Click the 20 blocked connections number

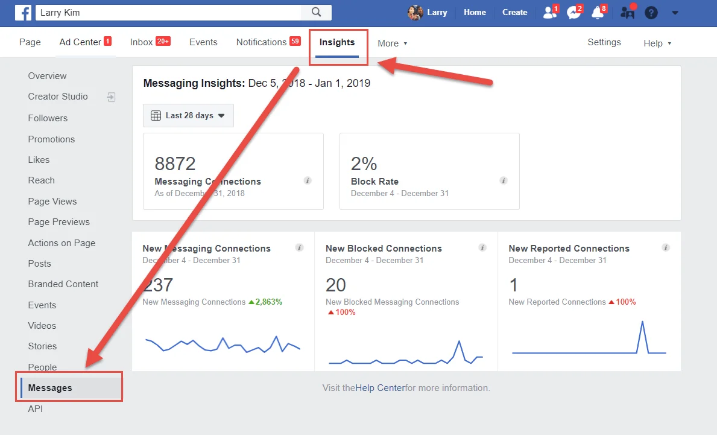point(336,285)
